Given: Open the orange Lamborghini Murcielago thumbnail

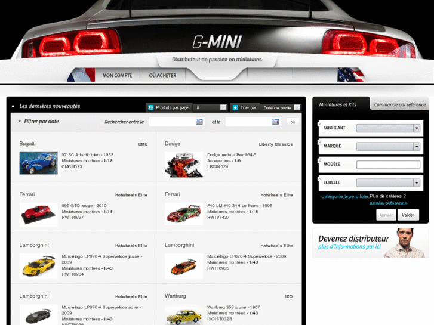Looking at the screenshot, I should point(184,266).
